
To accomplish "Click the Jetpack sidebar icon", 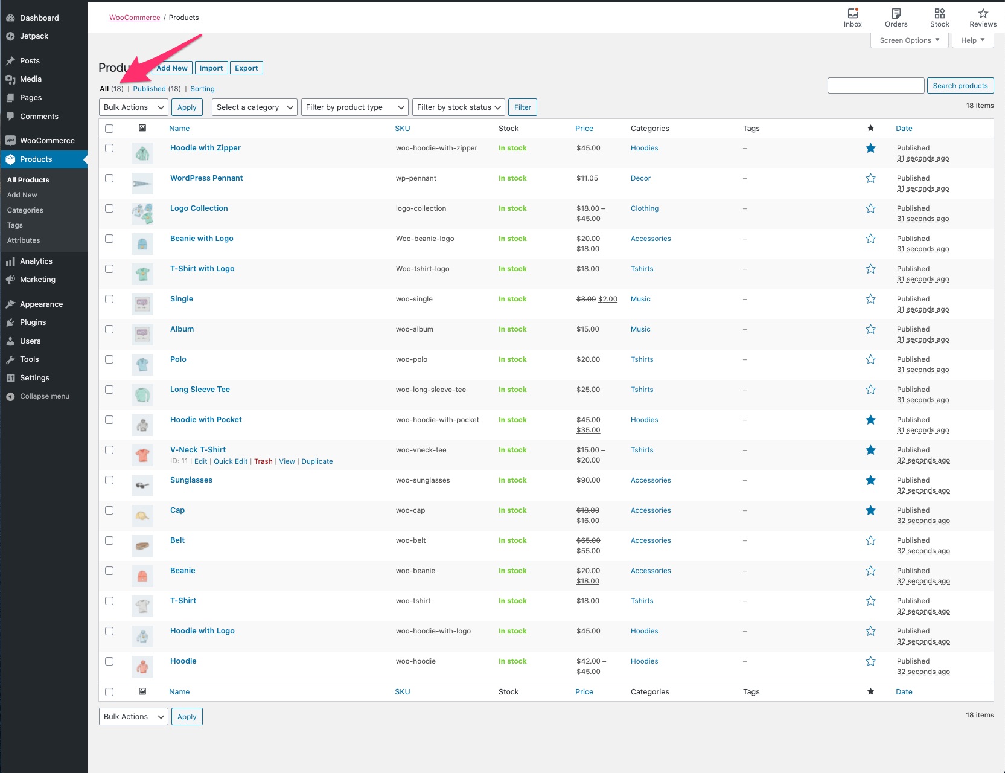I will tap(10, 36).
